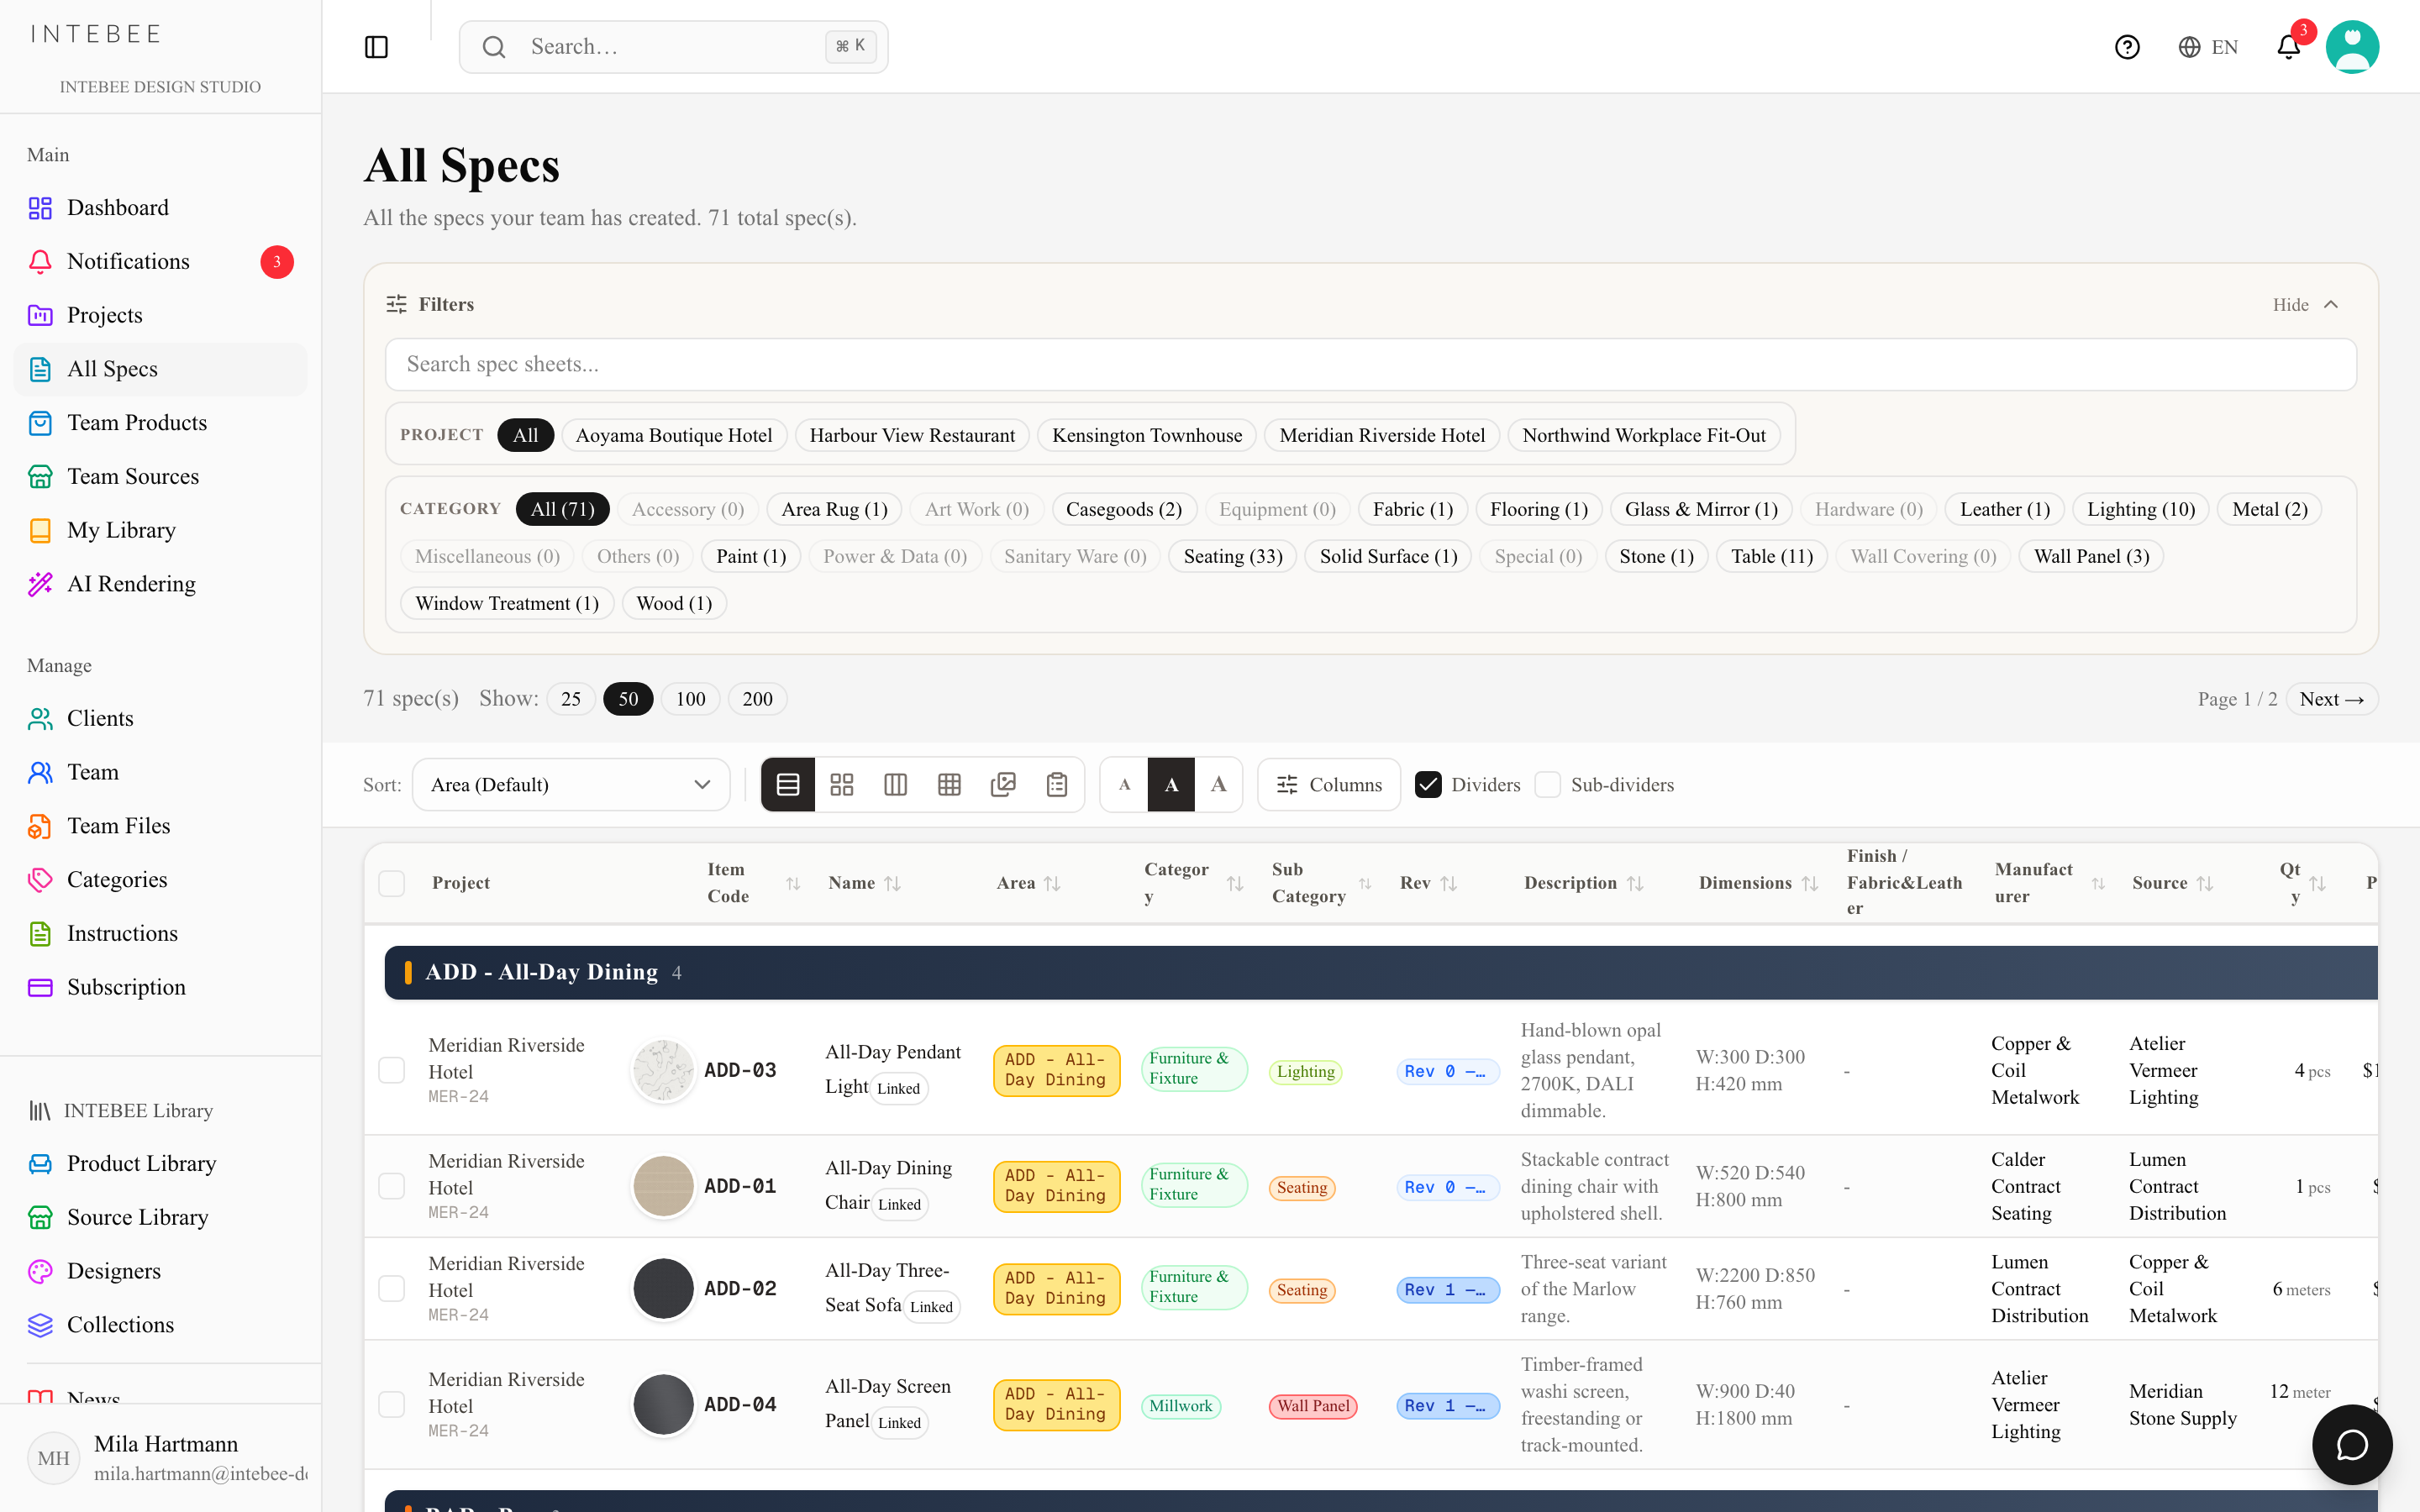Collapse the ADD - All-Day Dining group

click(x=1380, y=972)
